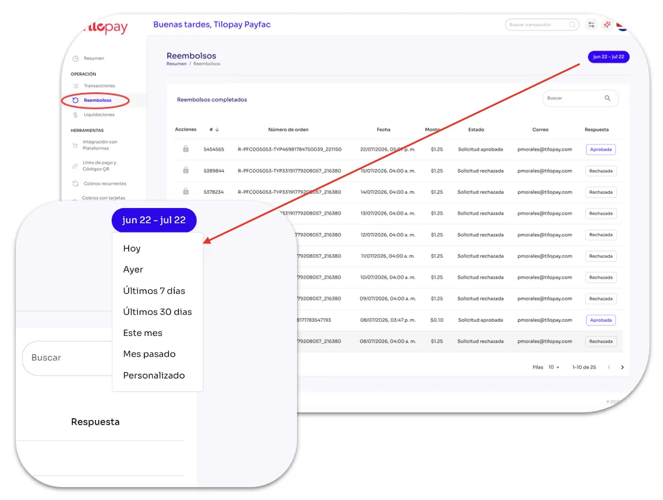Click the Reembolsos completados heading
The width and height of the screenshot is (663, 500).
coord(212,100)
